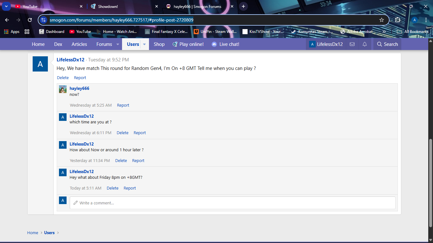
Task: Close the hayley666 Smogon Forums tab
Action: (x=232, y=6)
